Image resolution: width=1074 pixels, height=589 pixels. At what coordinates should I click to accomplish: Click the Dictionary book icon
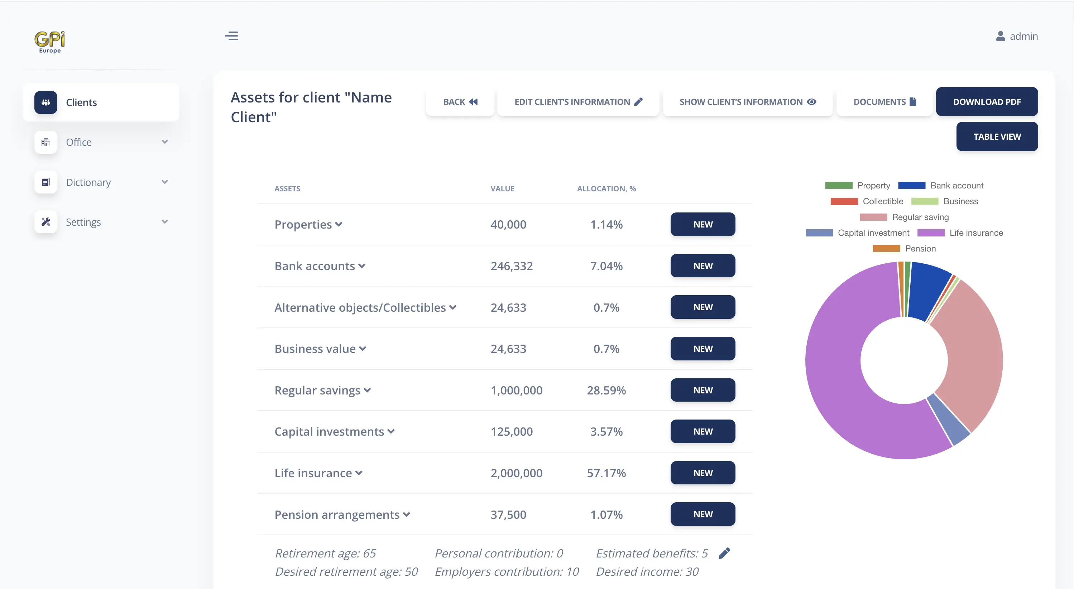pos(46,182)
